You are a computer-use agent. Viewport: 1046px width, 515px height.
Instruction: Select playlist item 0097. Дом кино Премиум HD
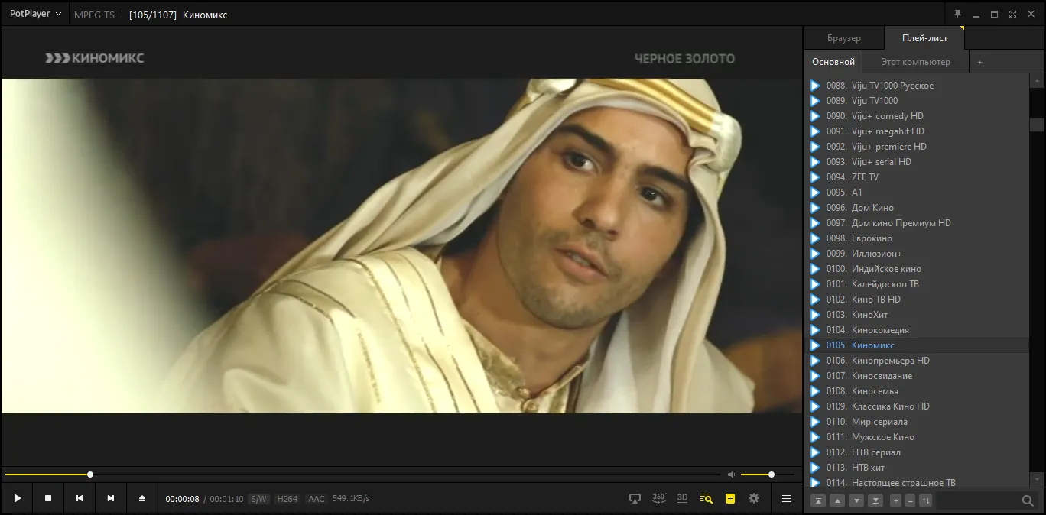(917, 223)
